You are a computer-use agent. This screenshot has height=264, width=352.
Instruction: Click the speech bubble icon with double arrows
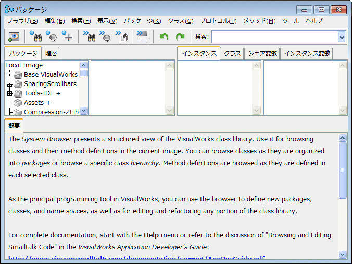[x=105, y=37]
